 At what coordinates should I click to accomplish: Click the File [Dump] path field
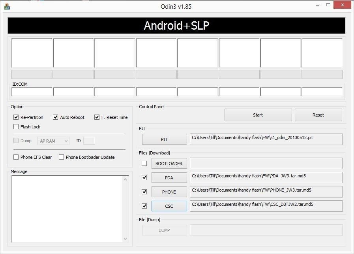coord(266,230)
